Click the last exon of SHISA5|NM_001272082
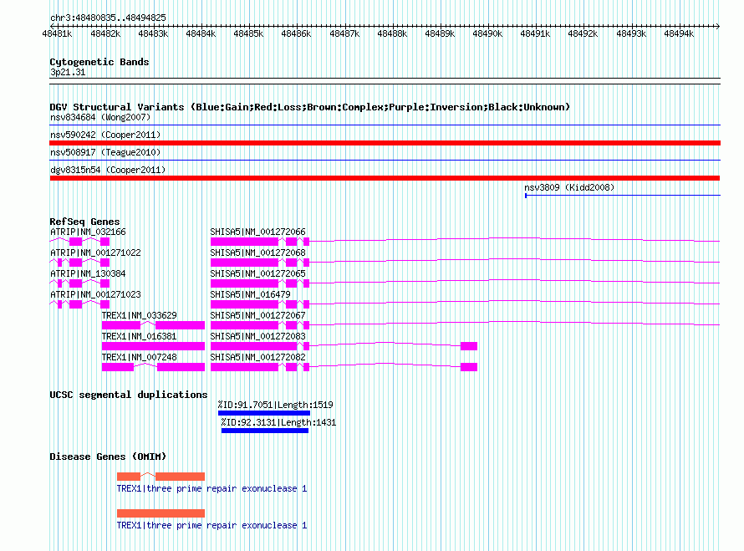Viewport: 744px width, 551px height. point(469,367)
